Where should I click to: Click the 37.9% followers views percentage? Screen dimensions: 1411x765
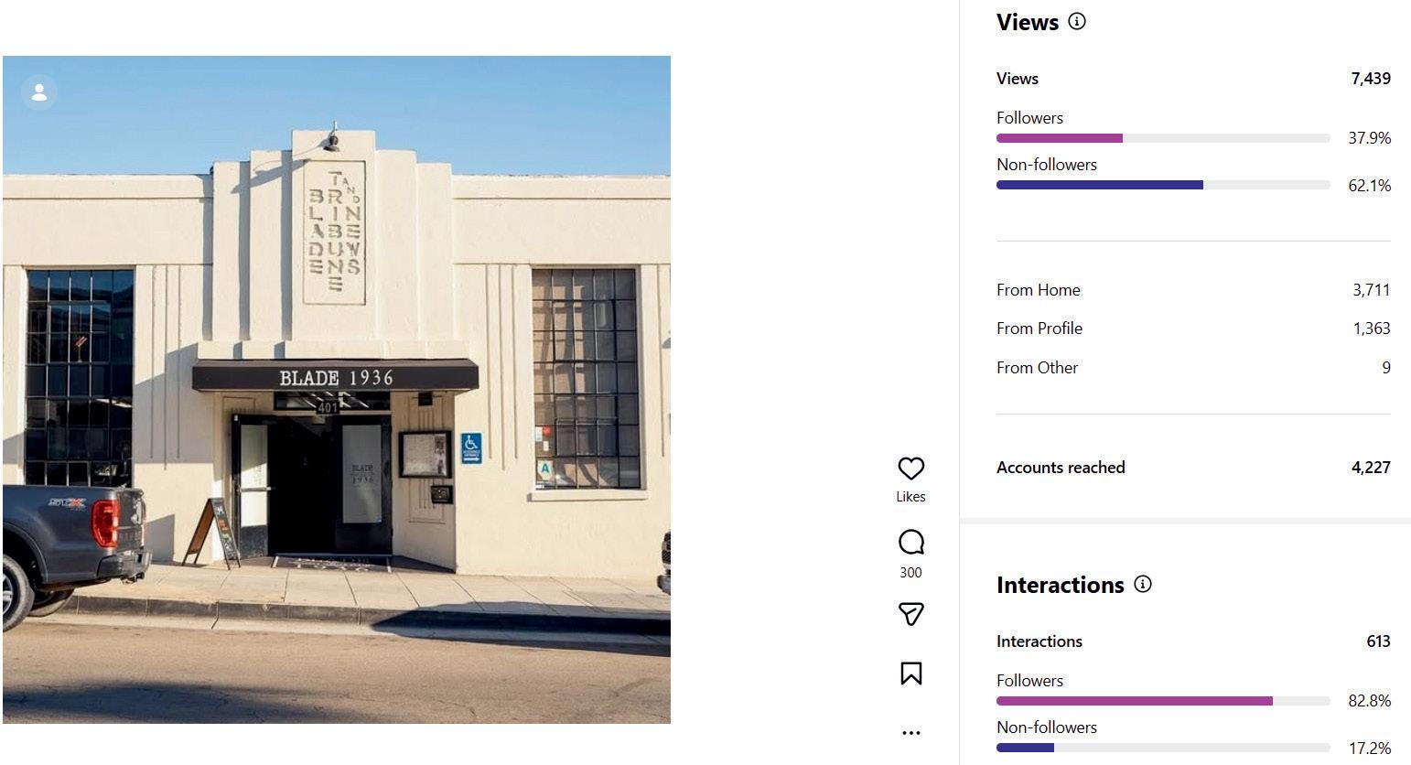point(1370,138)
